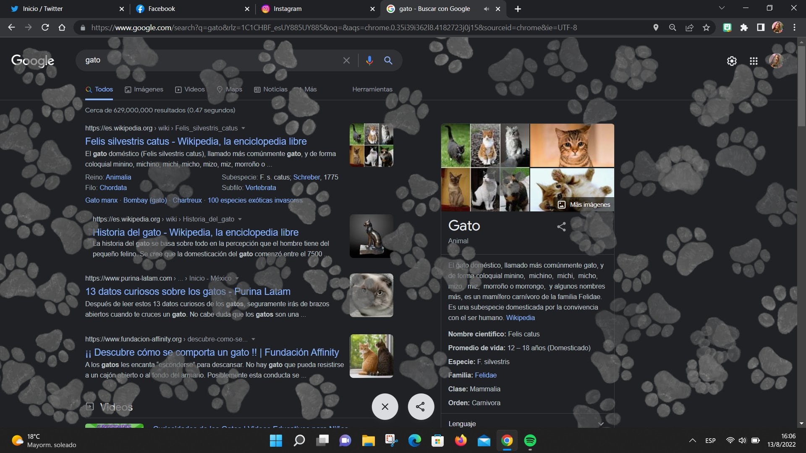
Task: Open the Google apps grid
Action: click(754, 61)
